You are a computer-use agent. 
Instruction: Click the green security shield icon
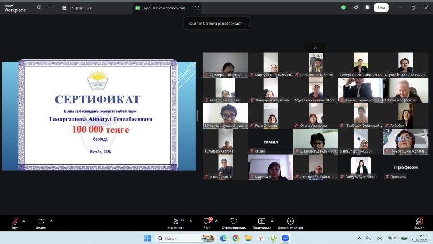click(x=344, y=8)
